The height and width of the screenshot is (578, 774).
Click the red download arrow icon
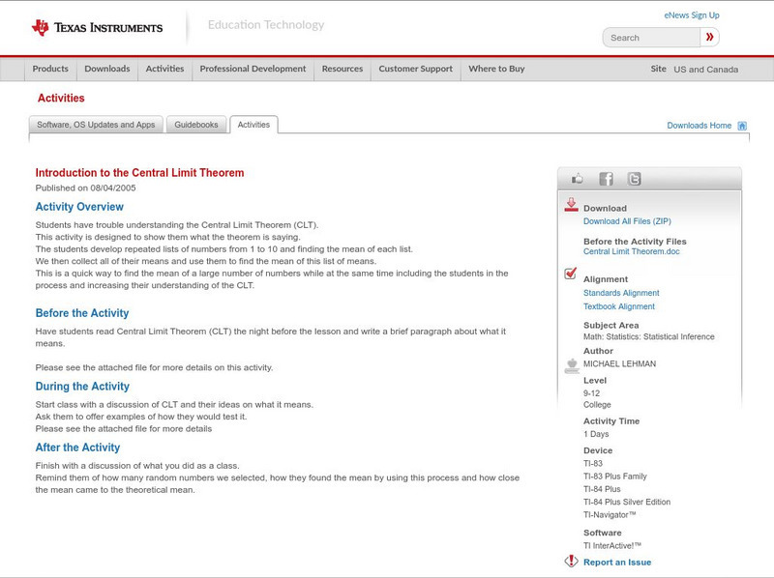coord(571,205)
